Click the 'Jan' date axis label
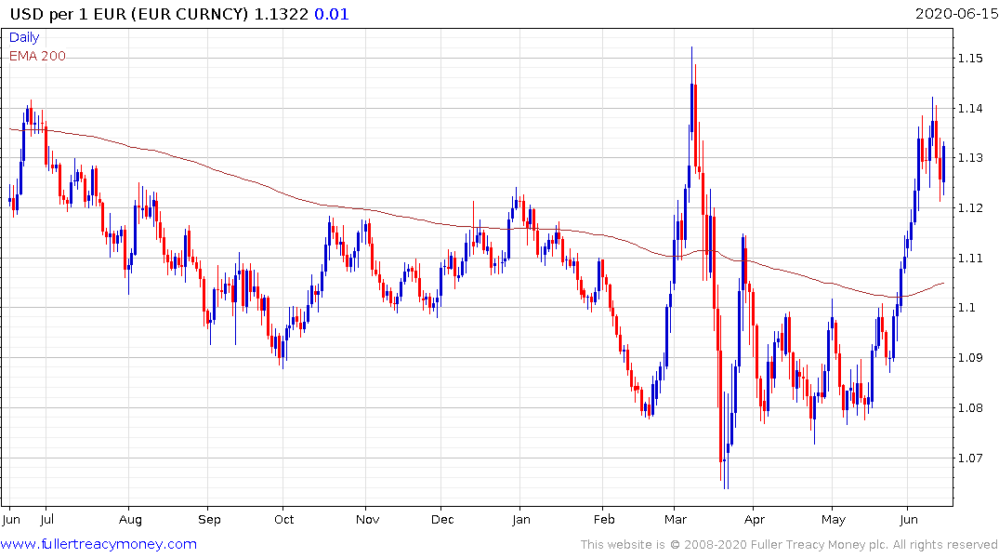 [520, 519]
